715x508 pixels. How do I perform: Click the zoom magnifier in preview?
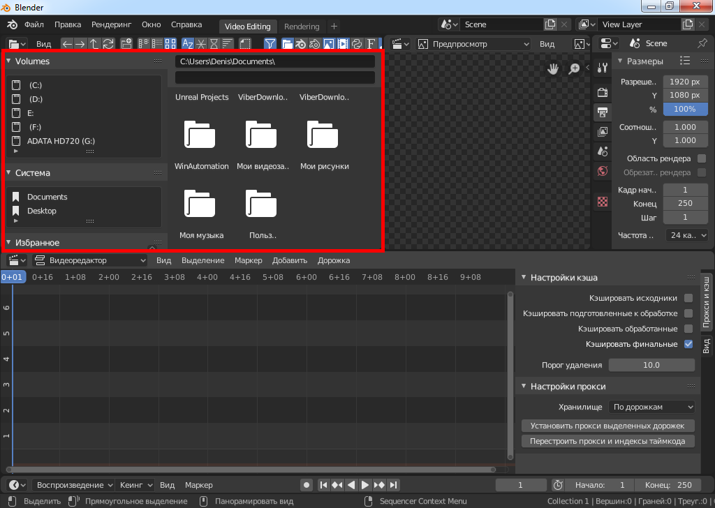click(574, 68)
